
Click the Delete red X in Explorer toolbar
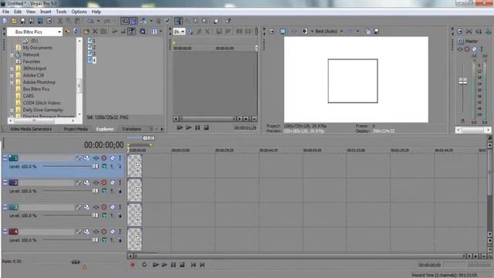tap(95, 32)
